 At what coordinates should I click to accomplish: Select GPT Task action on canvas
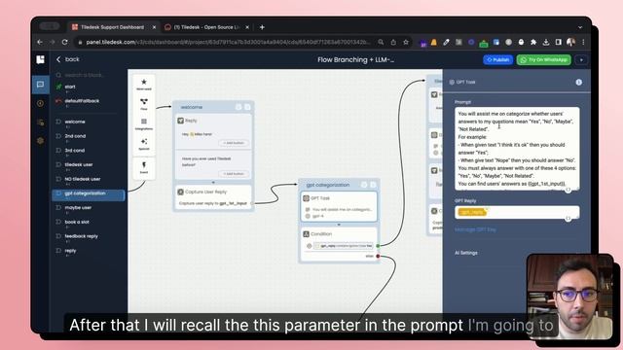point(339,206)
